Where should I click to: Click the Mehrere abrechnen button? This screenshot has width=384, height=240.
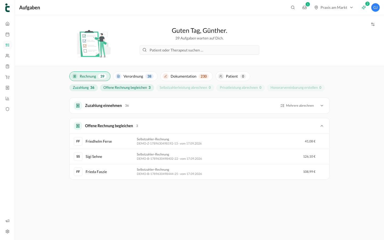click(x=297, y=106)
